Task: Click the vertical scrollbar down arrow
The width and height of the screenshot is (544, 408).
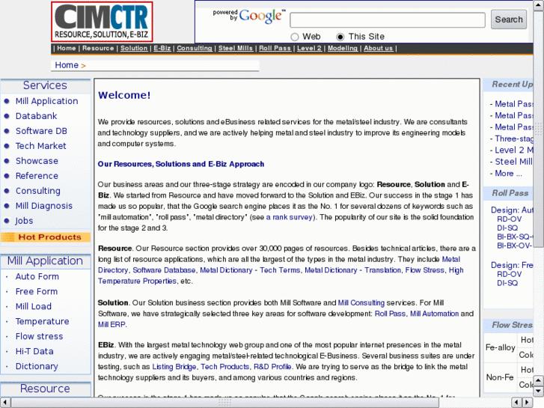Action: (538, 392)
